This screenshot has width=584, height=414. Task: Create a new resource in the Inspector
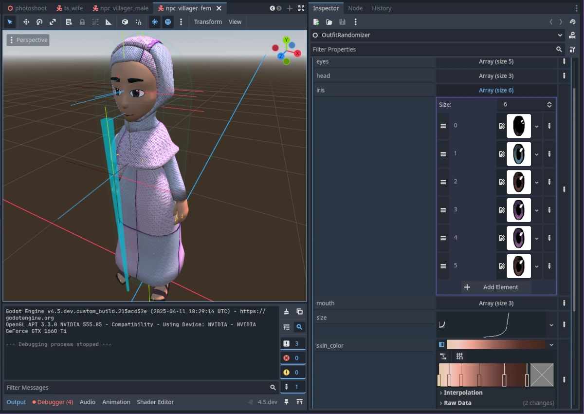316,22
